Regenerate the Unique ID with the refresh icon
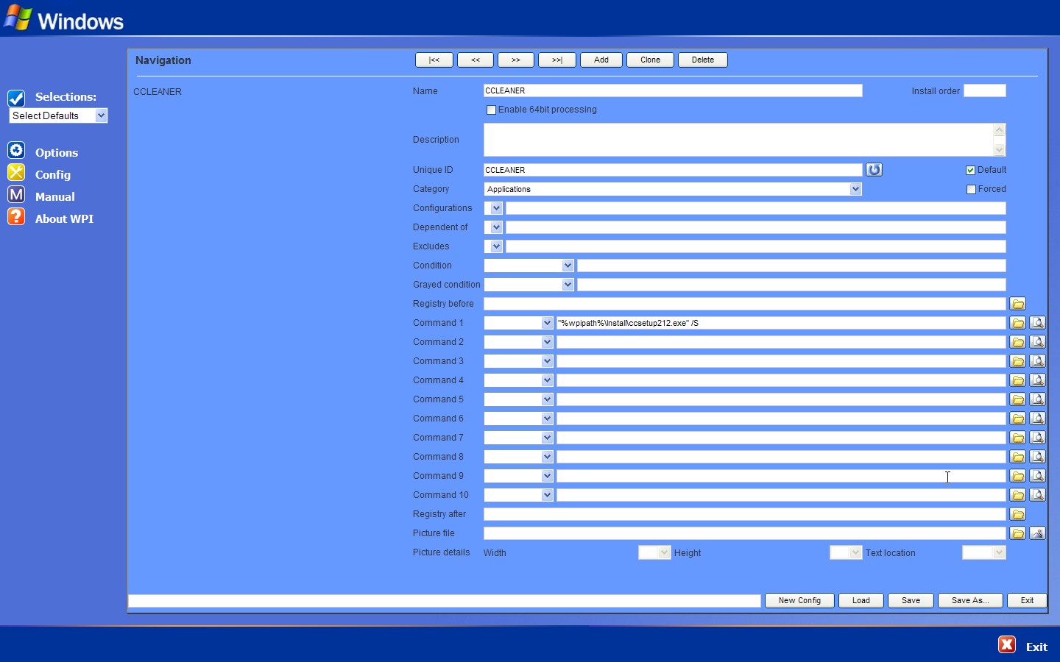This screenshot has width=1060, height=662. (874, 170)
